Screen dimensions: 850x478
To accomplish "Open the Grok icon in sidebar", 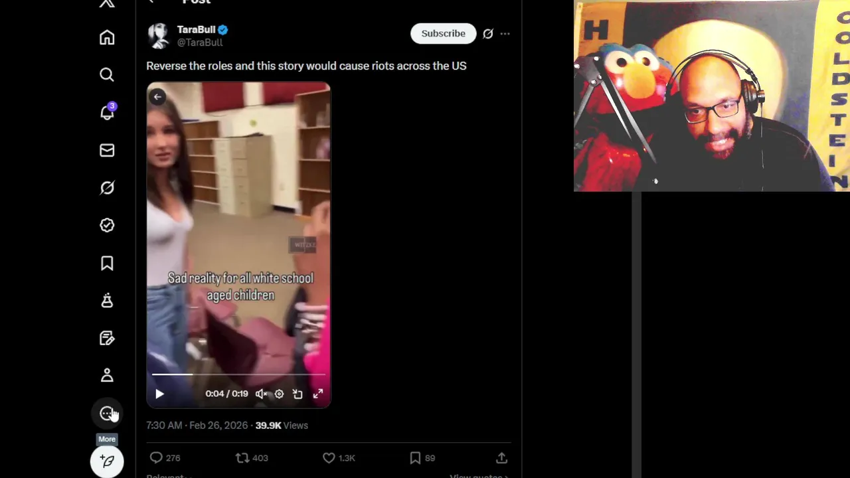I will pyautogui.click(x=107, y=188).
